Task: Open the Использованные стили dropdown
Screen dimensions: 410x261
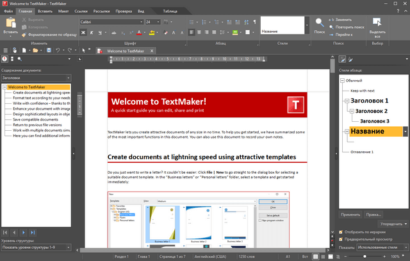Action: [404, 246]
